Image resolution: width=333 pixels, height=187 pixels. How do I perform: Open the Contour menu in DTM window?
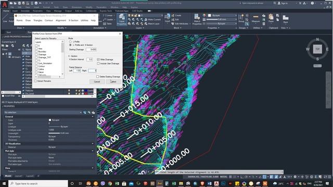pyautogui.click(x=48, y=20)
